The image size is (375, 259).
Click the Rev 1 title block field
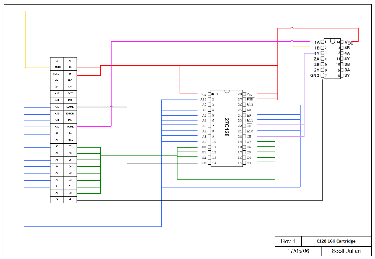288,241
